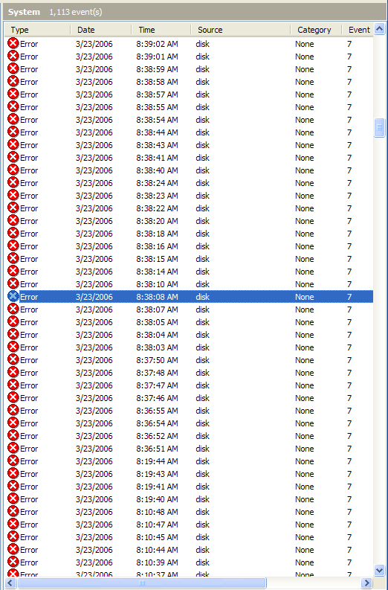Select the event logged at 8:38:07 AM
The width and height of the screenshot is (388, 590).
[189, 310]
